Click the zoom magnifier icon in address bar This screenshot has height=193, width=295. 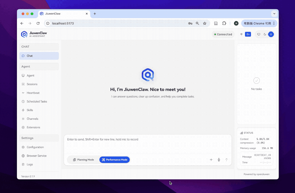[x=197, y=23]
